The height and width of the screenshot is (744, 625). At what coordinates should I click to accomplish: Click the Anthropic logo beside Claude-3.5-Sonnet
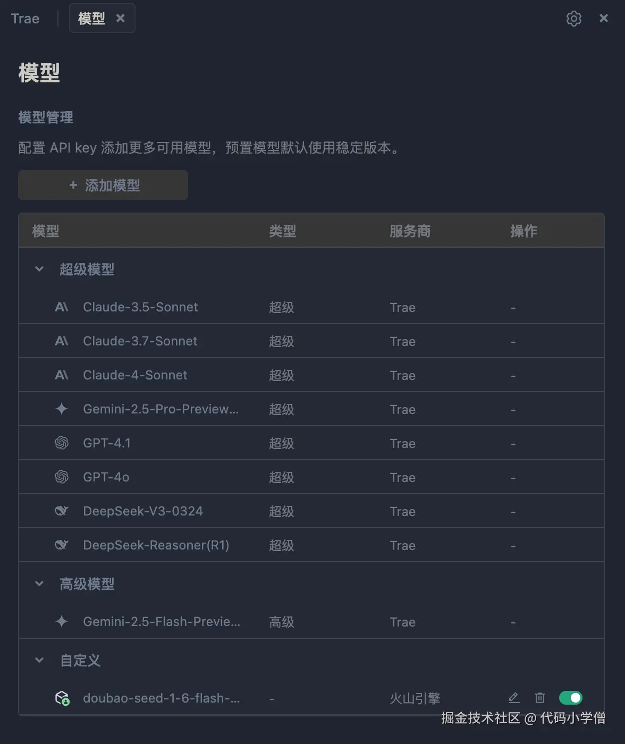[62, 307]
